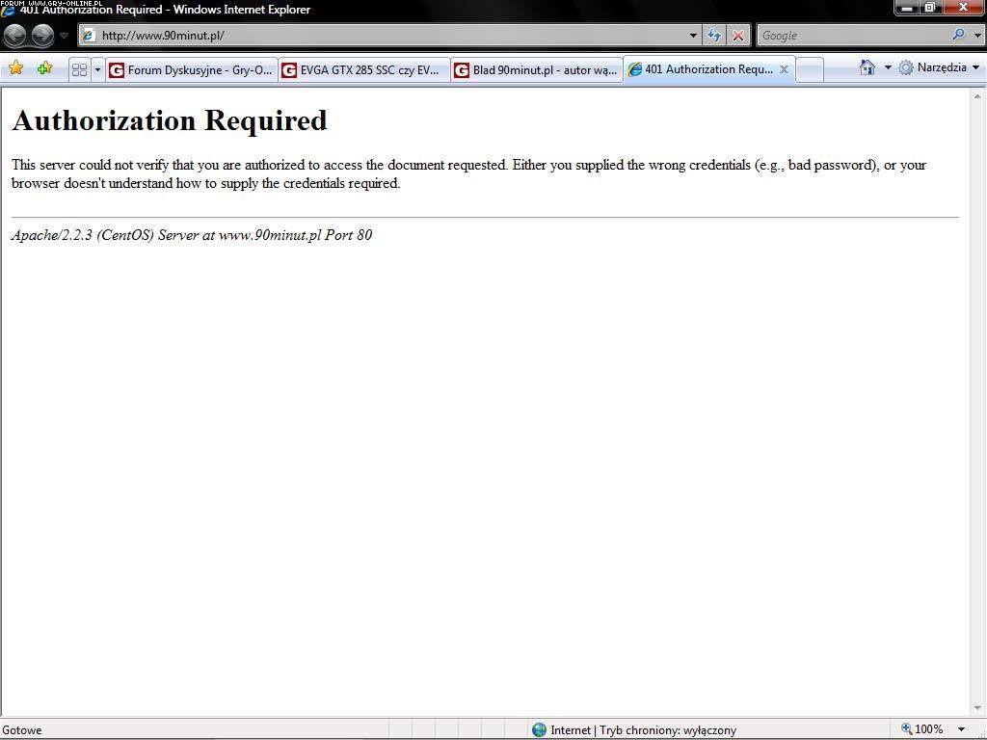Close the 401 Authorization Required tab
This screenshot has width=987, height=740.
[784, 69]
